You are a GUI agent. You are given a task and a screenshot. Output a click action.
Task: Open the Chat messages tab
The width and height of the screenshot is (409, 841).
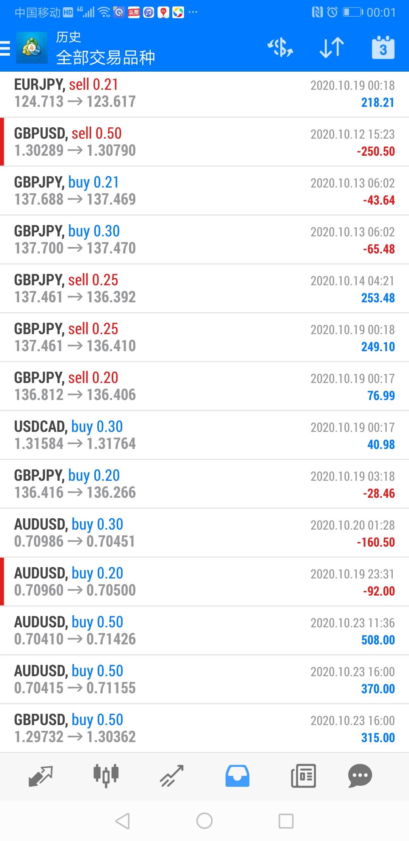point(360,776)
